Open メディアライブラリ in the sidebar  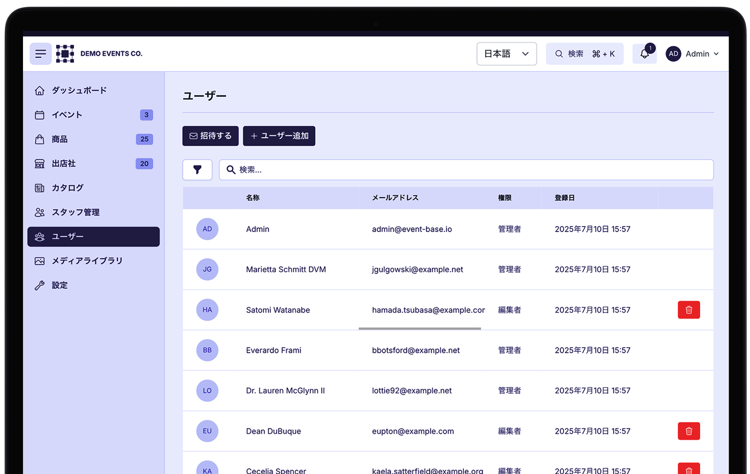click(94, 261)
